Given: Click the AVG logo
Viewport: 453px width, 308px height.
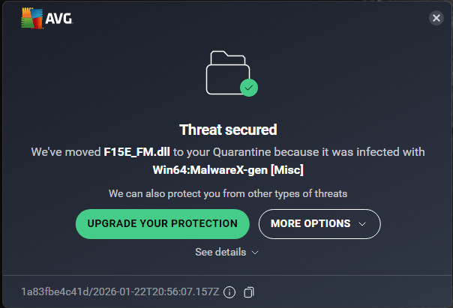Looking at the screenshot, I should point(45,18).
